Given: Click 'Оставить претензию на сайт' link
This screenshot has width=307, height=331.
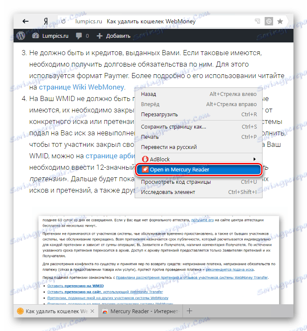Looking at the screenshot, I should 105,292.
